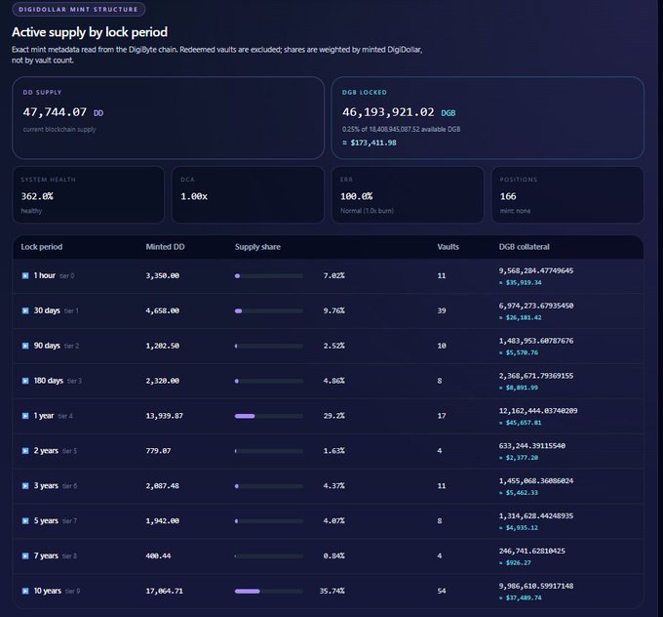Click minted value 2,087.48
This screenshot has width=663, height=617.
point(163,486)
